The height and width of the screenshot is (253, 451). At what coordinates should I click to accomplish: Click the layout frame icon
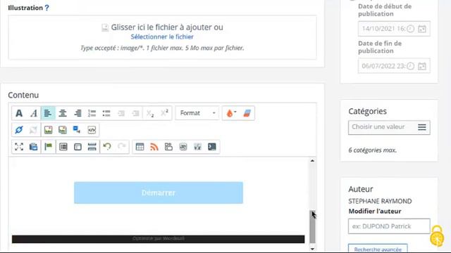click(78, 147)
